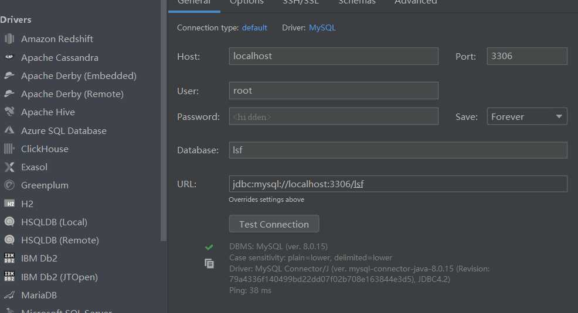The width and height of the screenshot is (578, 313).
Task: Select Azure SQL Database driver
Action: [64, 130]
